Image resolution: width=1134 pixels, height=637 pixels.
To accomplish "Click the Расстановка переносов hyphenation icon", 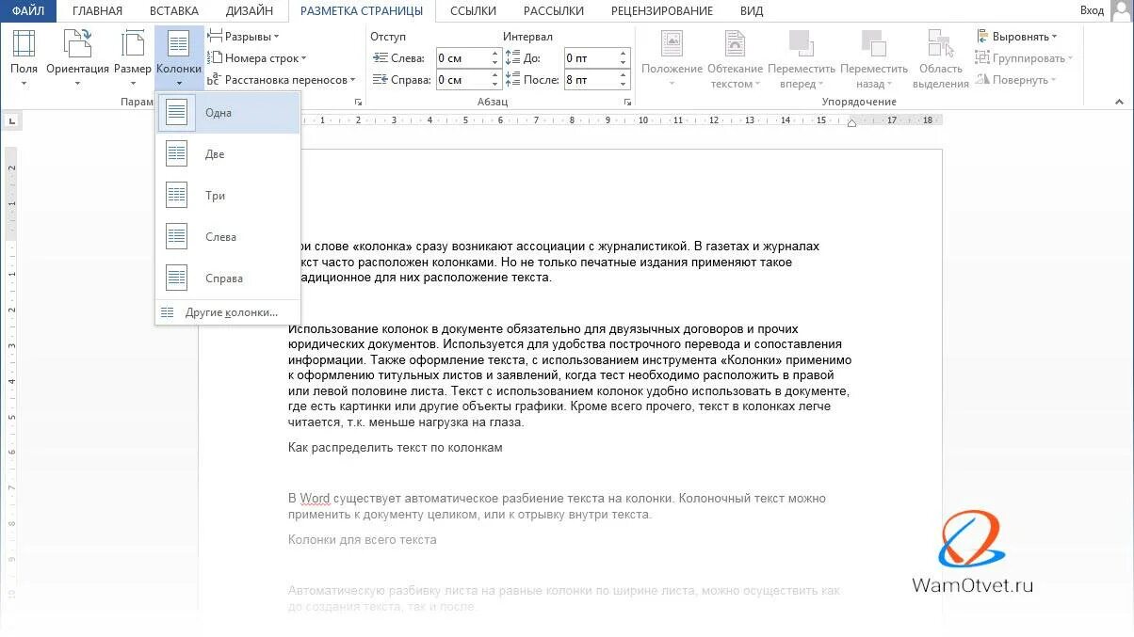I will [x=215, y=80].
